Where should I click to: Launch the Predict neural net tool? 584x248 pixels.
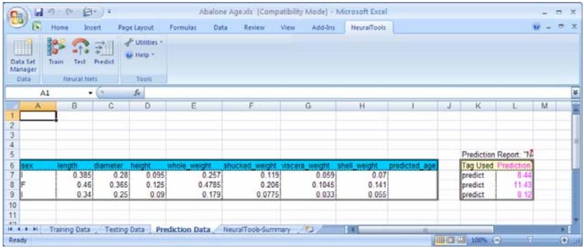click(x=104, y=51)
